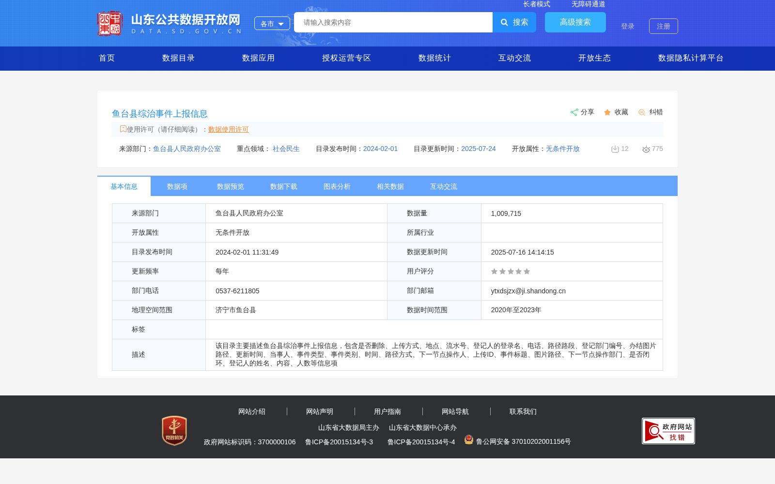Open 数据统计 navigation item
Screen dimensions: 775x484
tap(435, 58)
